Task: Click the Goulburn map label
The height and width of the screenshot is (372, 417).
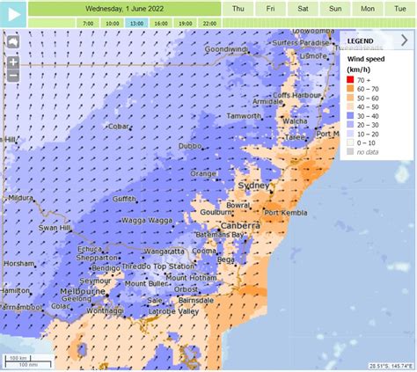Action: click(x=216, y=212)
